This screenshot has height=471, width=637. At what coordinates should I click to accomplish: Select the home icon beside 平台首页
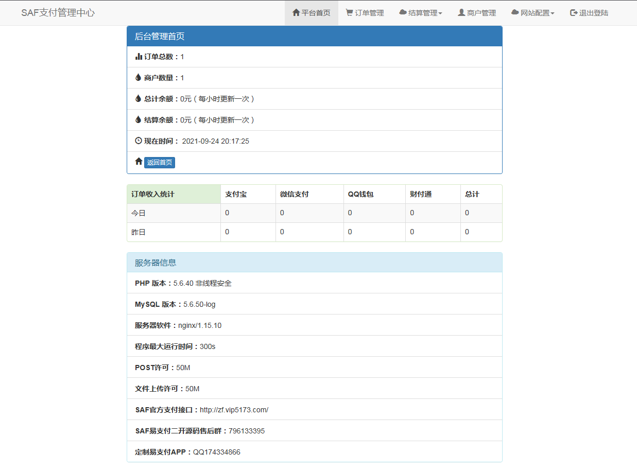297,12
